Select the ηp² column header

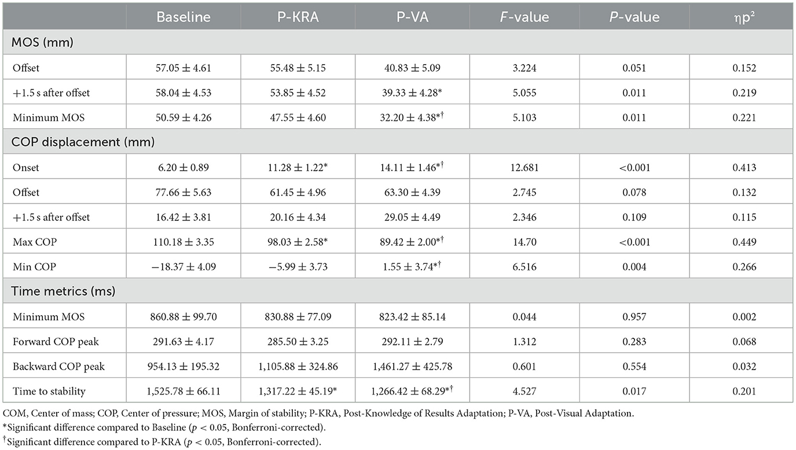tap(743, 17)
